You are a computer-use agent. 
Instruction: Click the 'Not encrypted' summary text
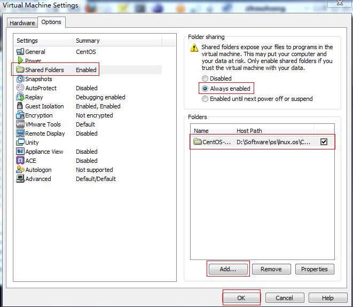95,115
